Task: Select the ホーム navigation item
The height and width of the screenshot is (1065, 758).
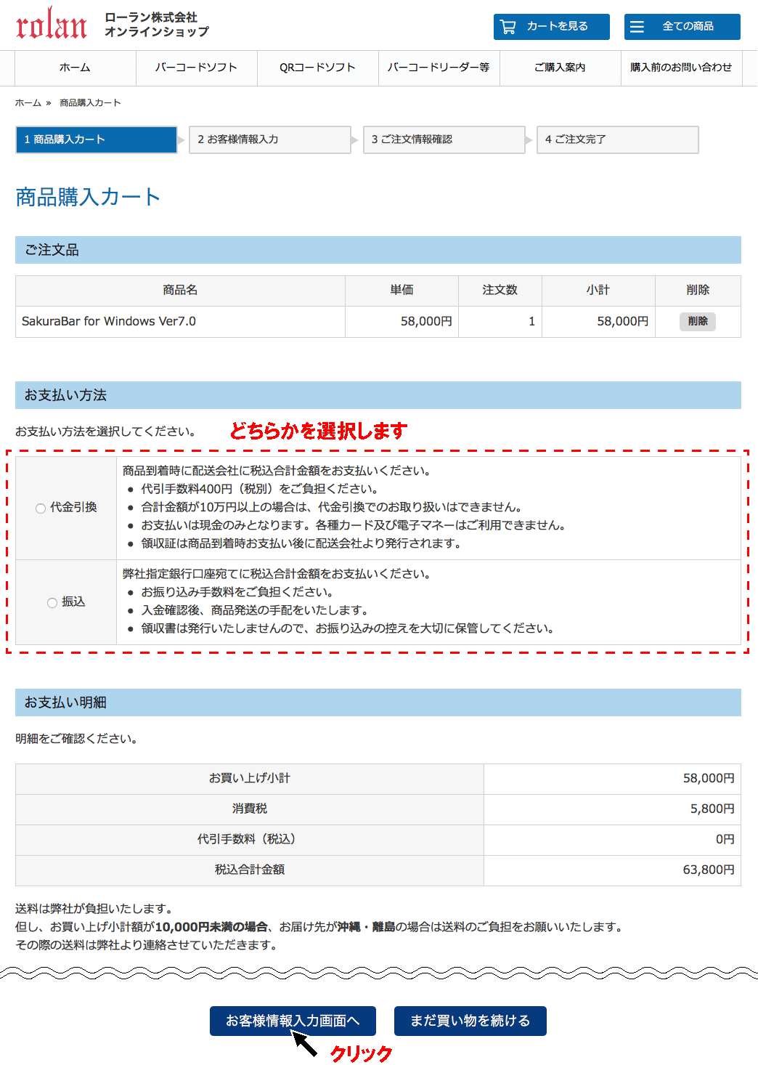Action: pyautogui.click(x=76, y=68)
